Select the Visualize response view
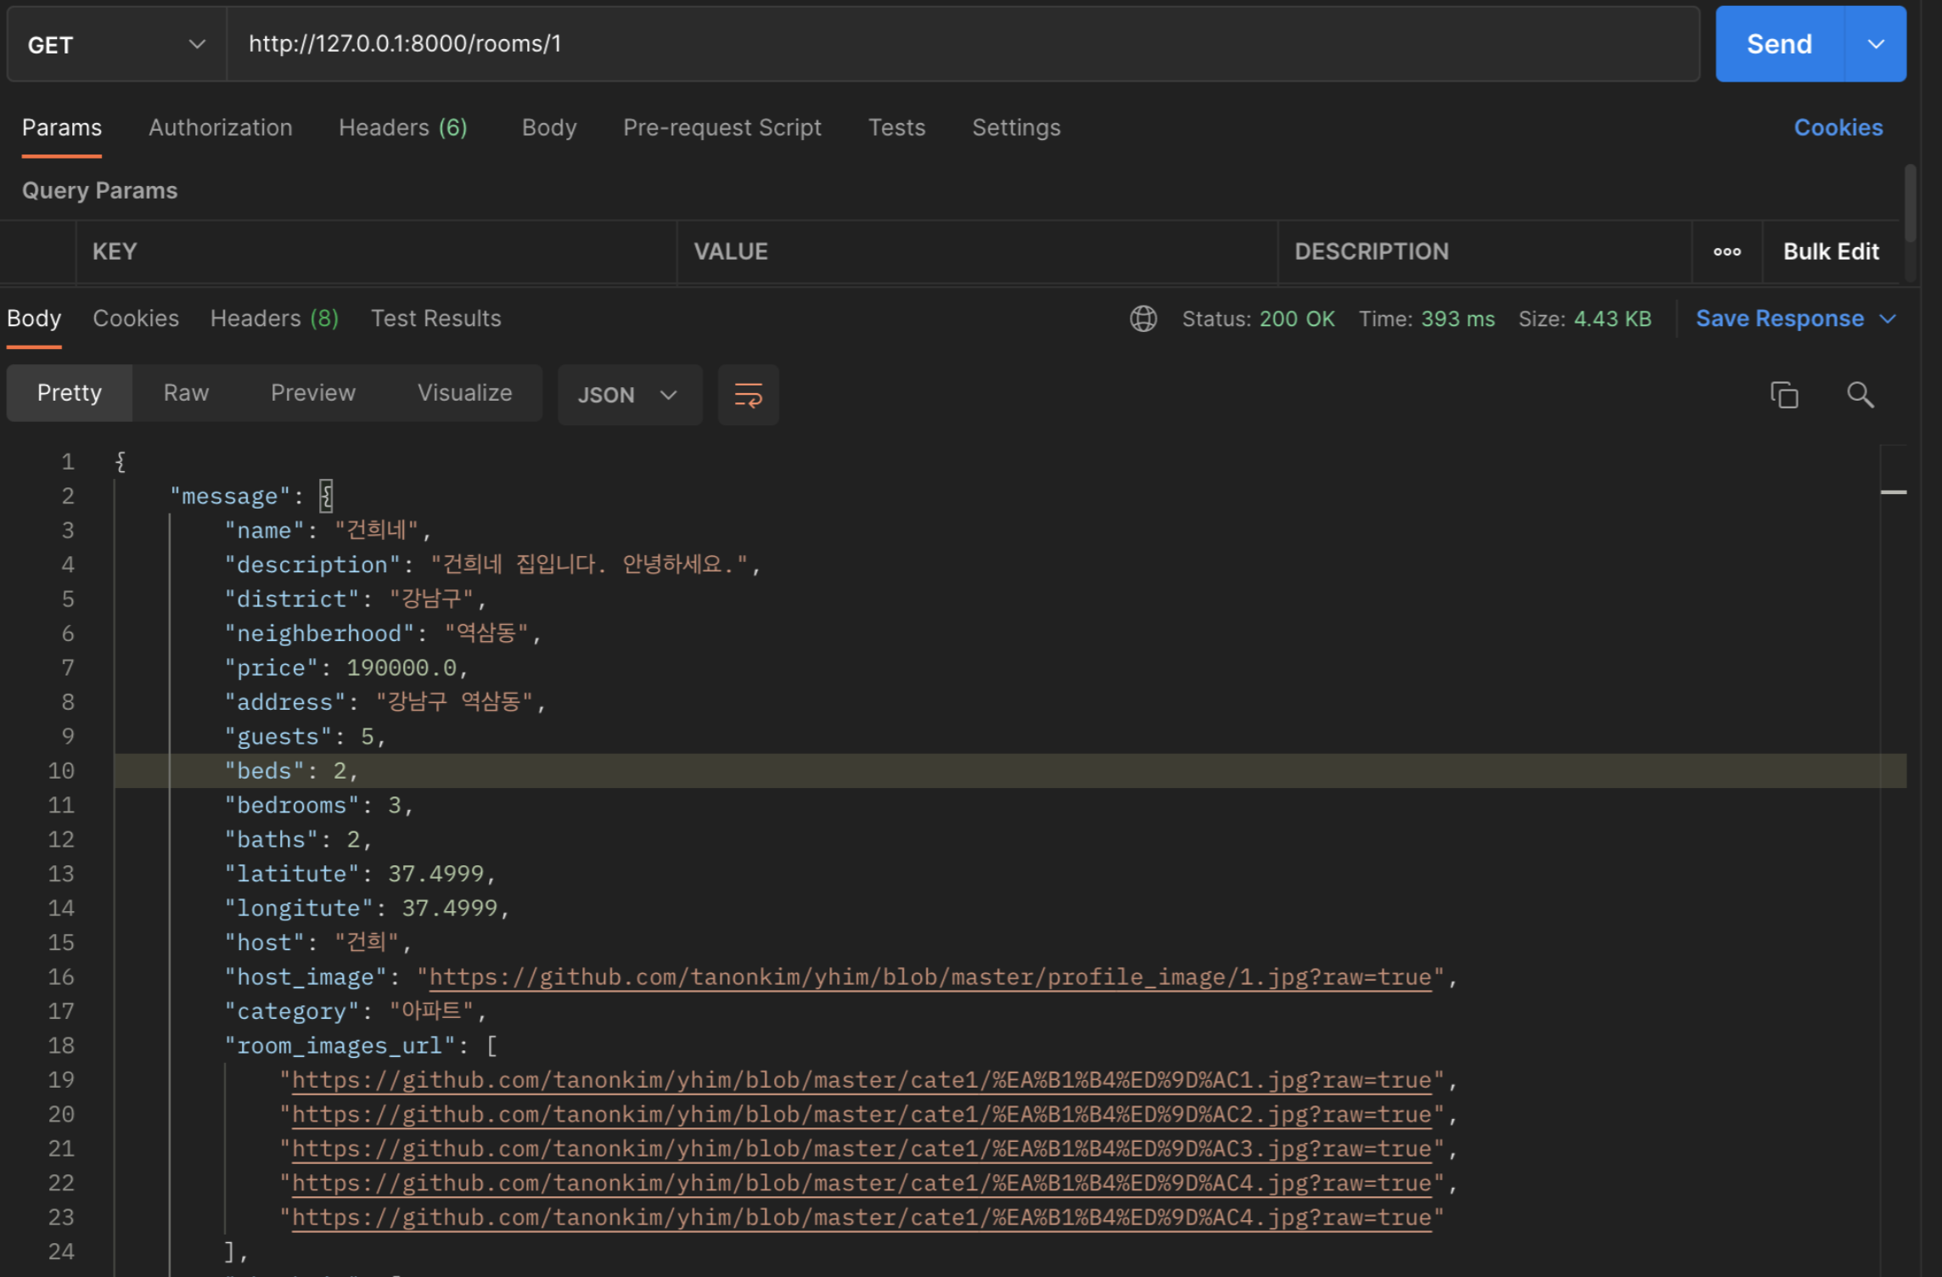This screenshot has height=1277, width=1942. pos(464,392)
